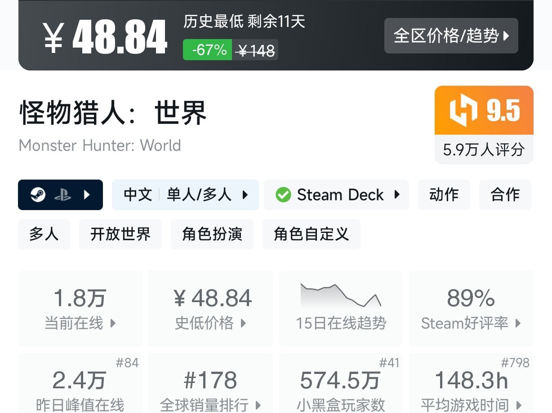Screen dimensions: 552x413
Task: Click the green Steam Deck verified checkmark
Action: 283,195
